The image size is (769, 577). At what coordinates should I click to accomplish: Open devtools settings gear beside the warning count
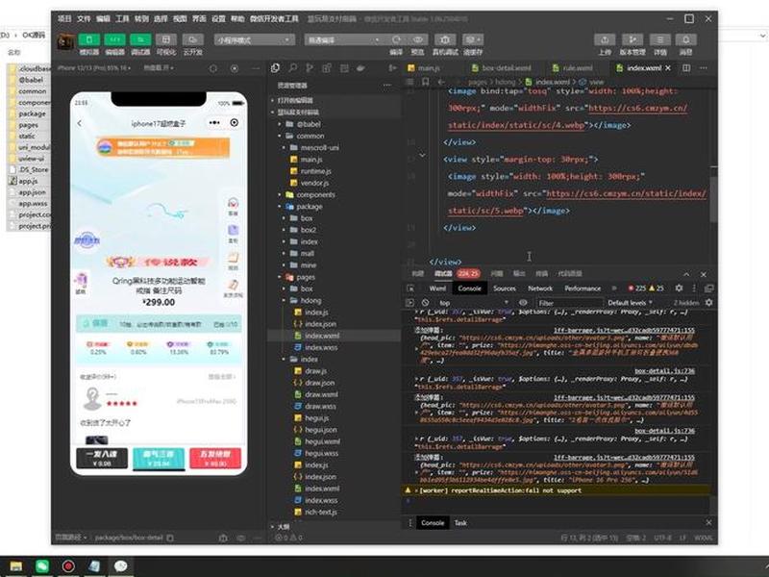tap(679, 288)
